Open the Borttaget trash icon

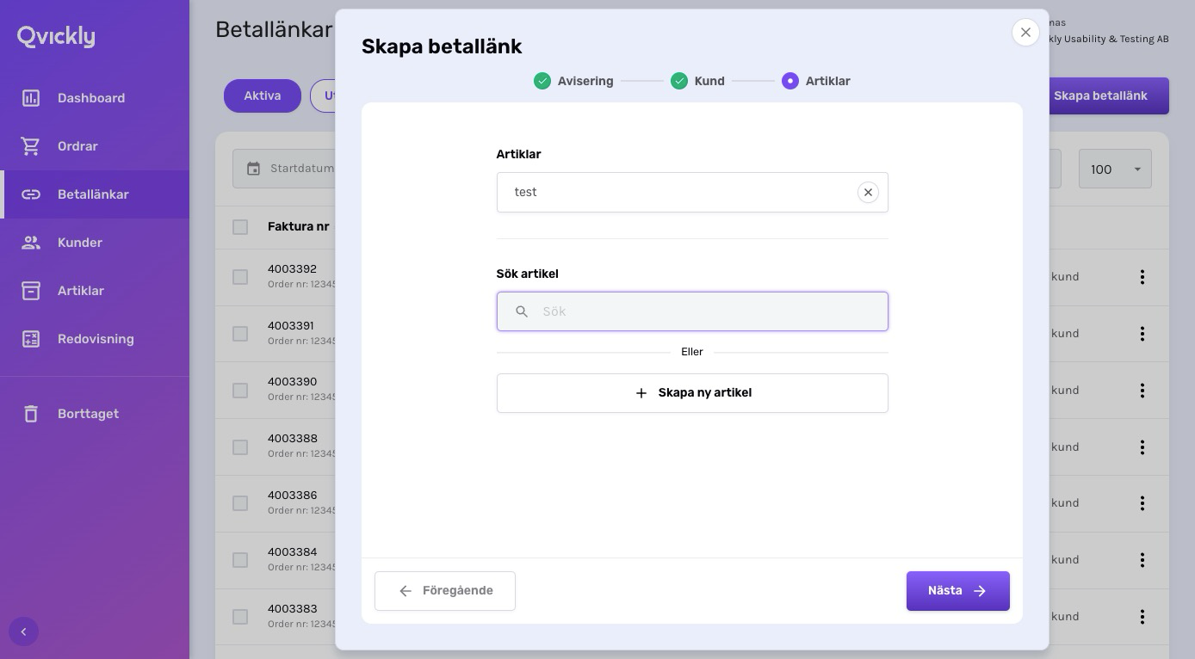click(31, 414)
